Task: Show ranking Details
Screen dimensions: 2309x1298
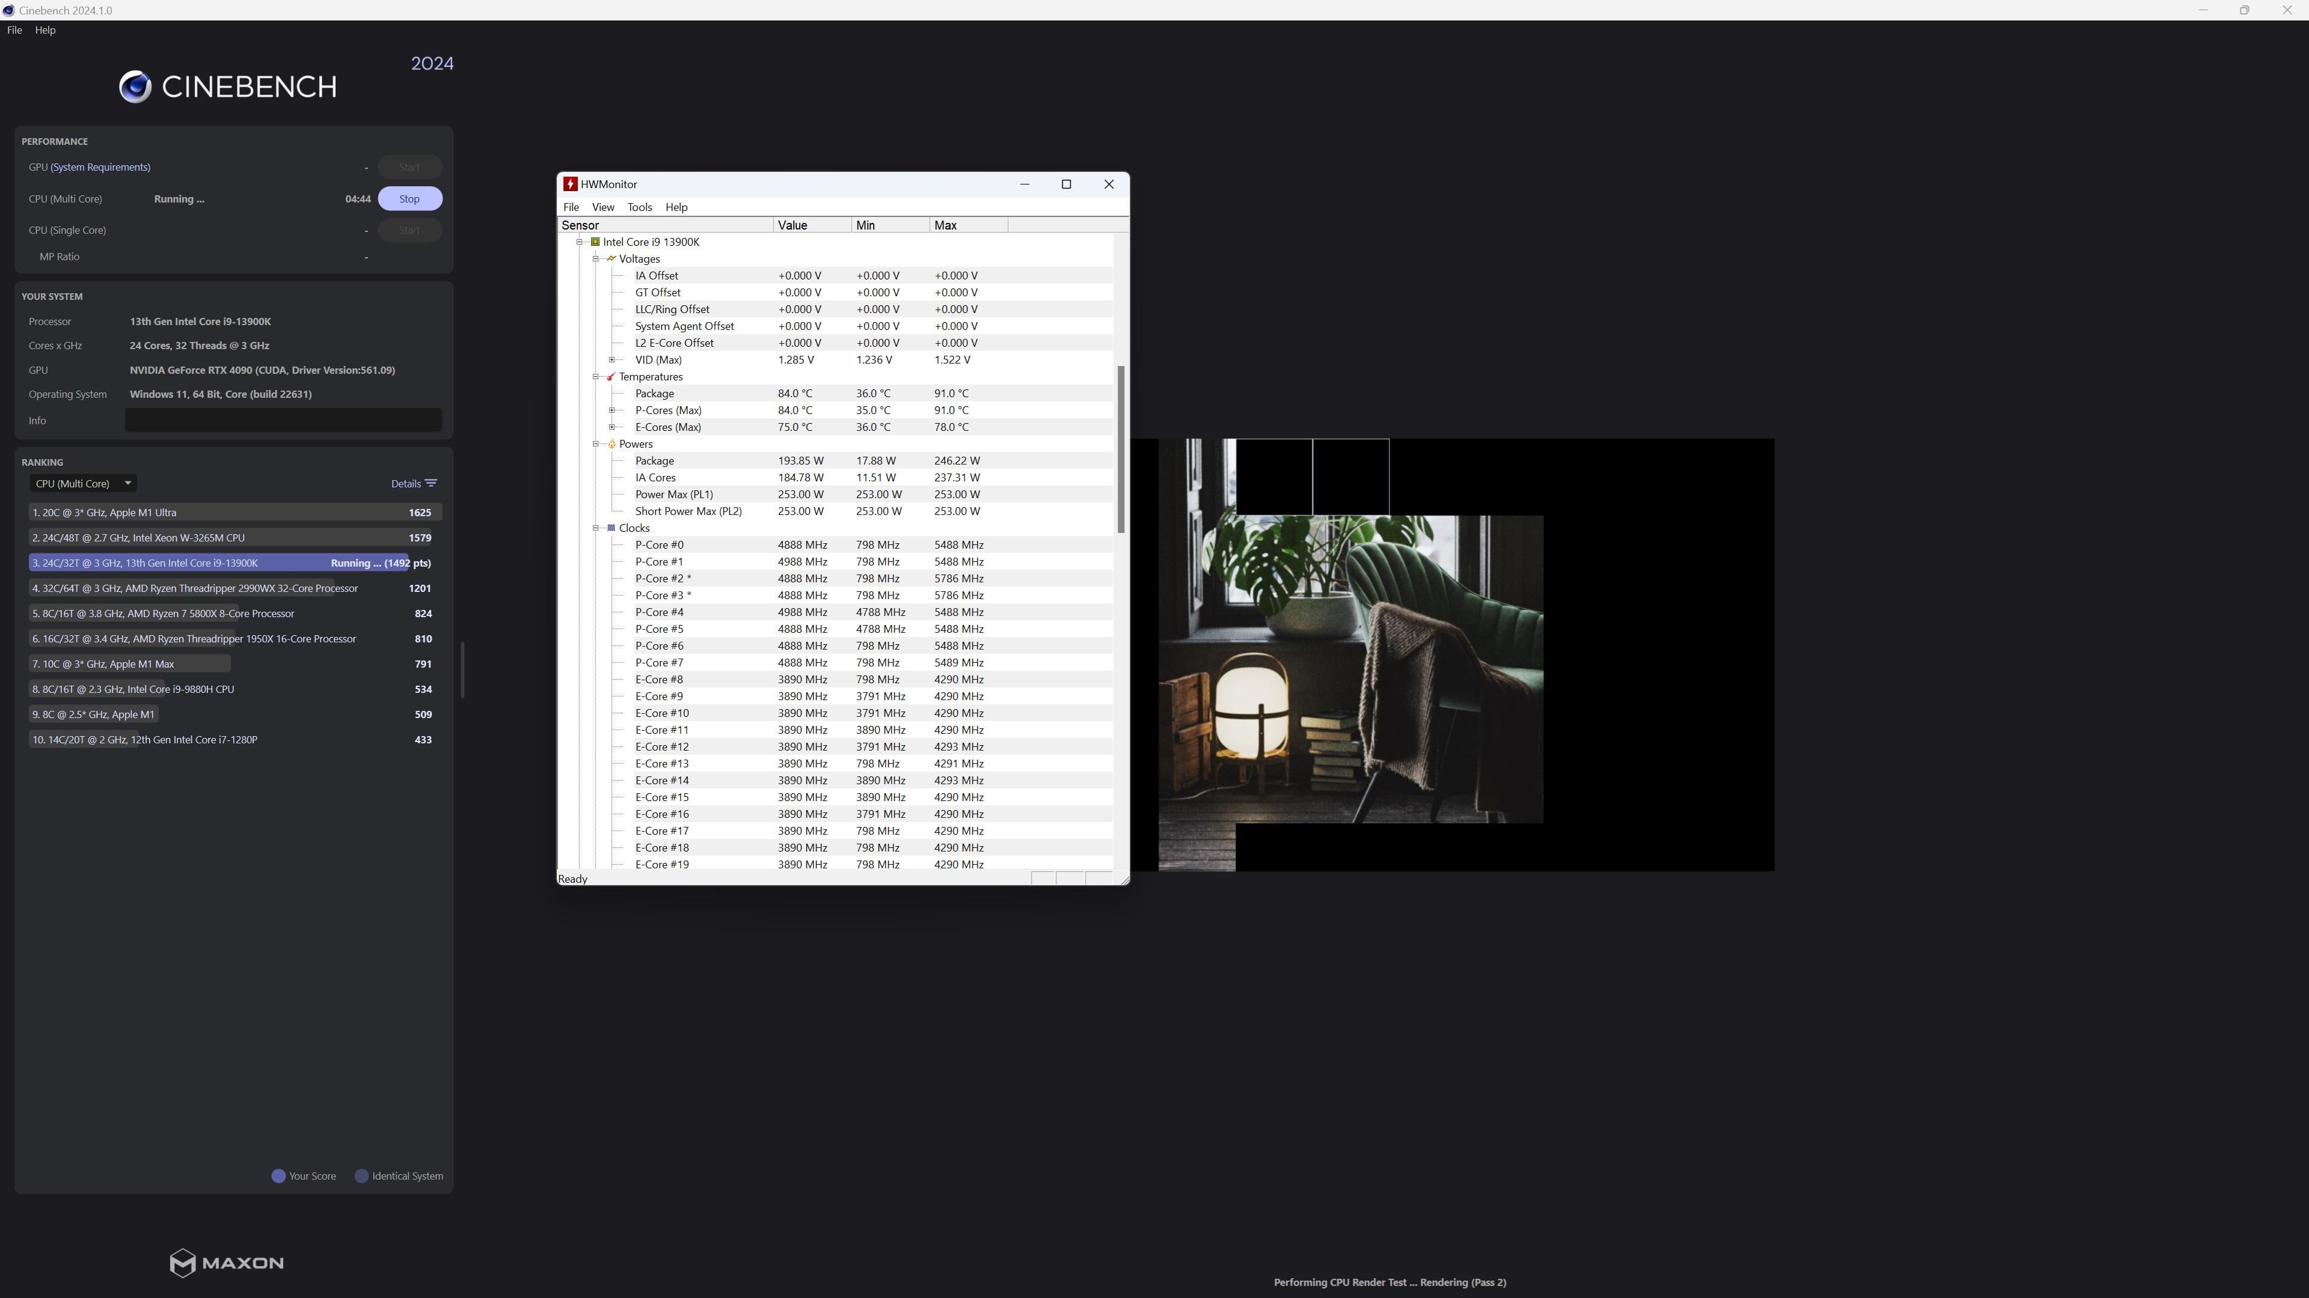Action: [413, 484]
